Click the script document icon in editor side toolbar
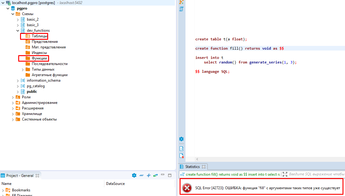Image resolution: width=345 pixels, height=196 pixels. click(x=181, y=9)
